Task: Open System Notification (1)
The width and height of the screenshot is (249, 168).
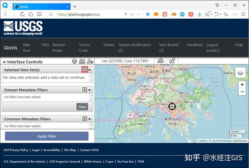Action: pyautogui.click(x=134, y=47)
